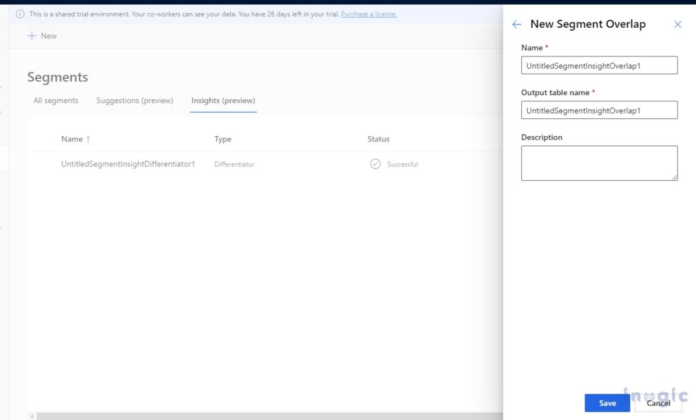
Task: Click inside the Description text area
Action: (599, 162)
